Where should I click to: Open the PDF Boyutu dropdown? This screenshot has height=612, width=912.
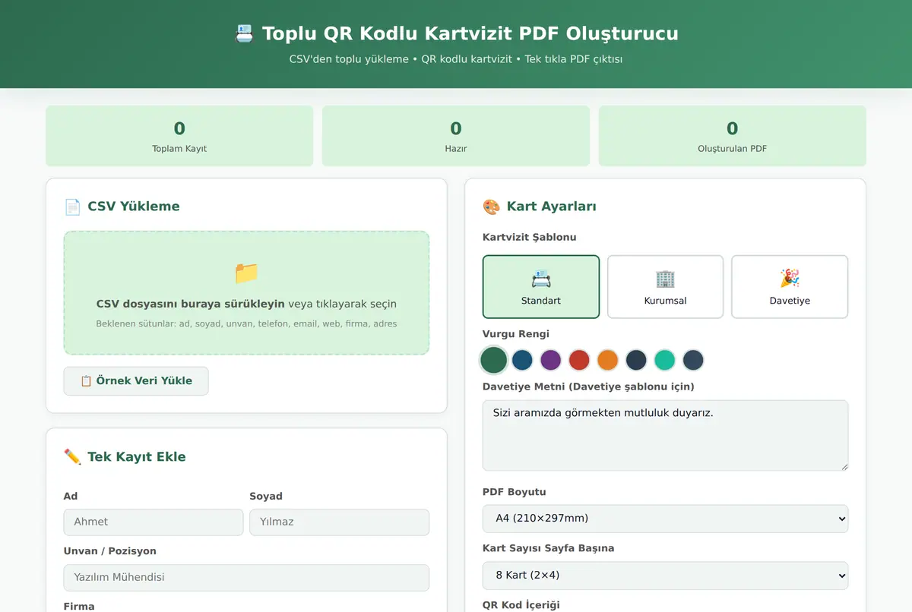[x=665, y=519]
